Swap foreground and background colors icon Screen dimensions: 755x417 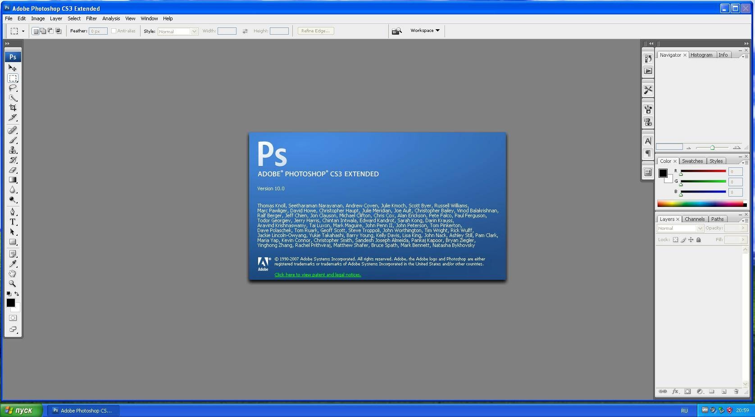(17, 294)
